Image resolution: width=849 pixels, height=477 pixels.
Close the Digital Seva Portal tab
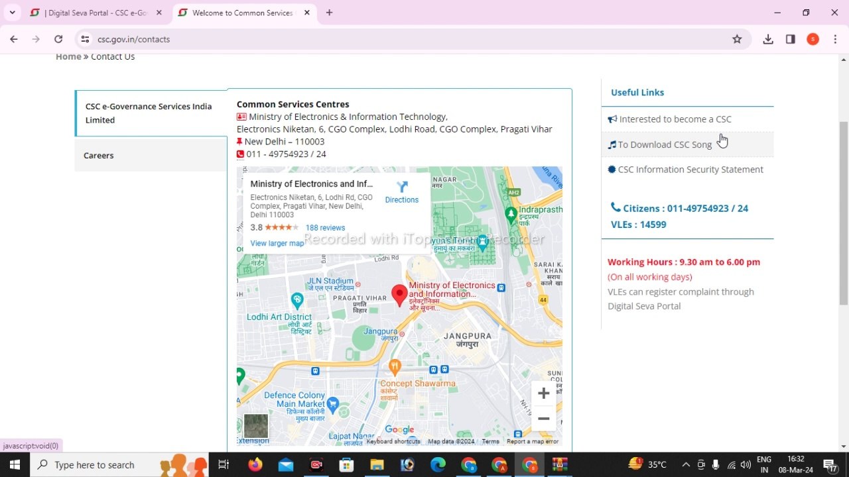click(x=159, y=13)
